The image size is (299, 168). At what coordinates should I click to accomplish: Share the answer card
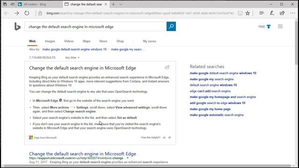pyautogui.click(x=167, y=67)
